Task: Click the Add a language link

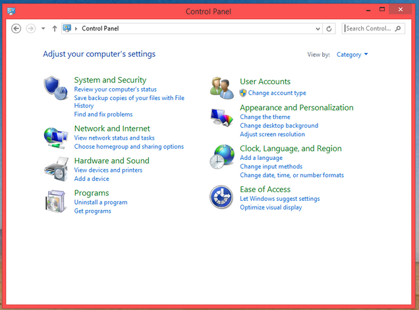Action: [261, 158]
